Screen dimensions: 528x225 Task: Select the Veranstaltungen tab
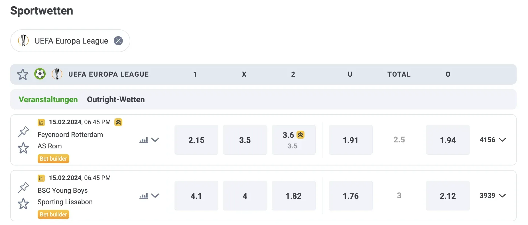point(48,99)
